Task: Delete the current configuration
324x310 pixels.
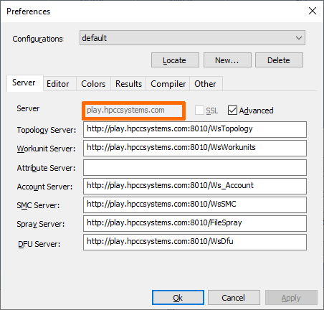Action: [279, 60]
